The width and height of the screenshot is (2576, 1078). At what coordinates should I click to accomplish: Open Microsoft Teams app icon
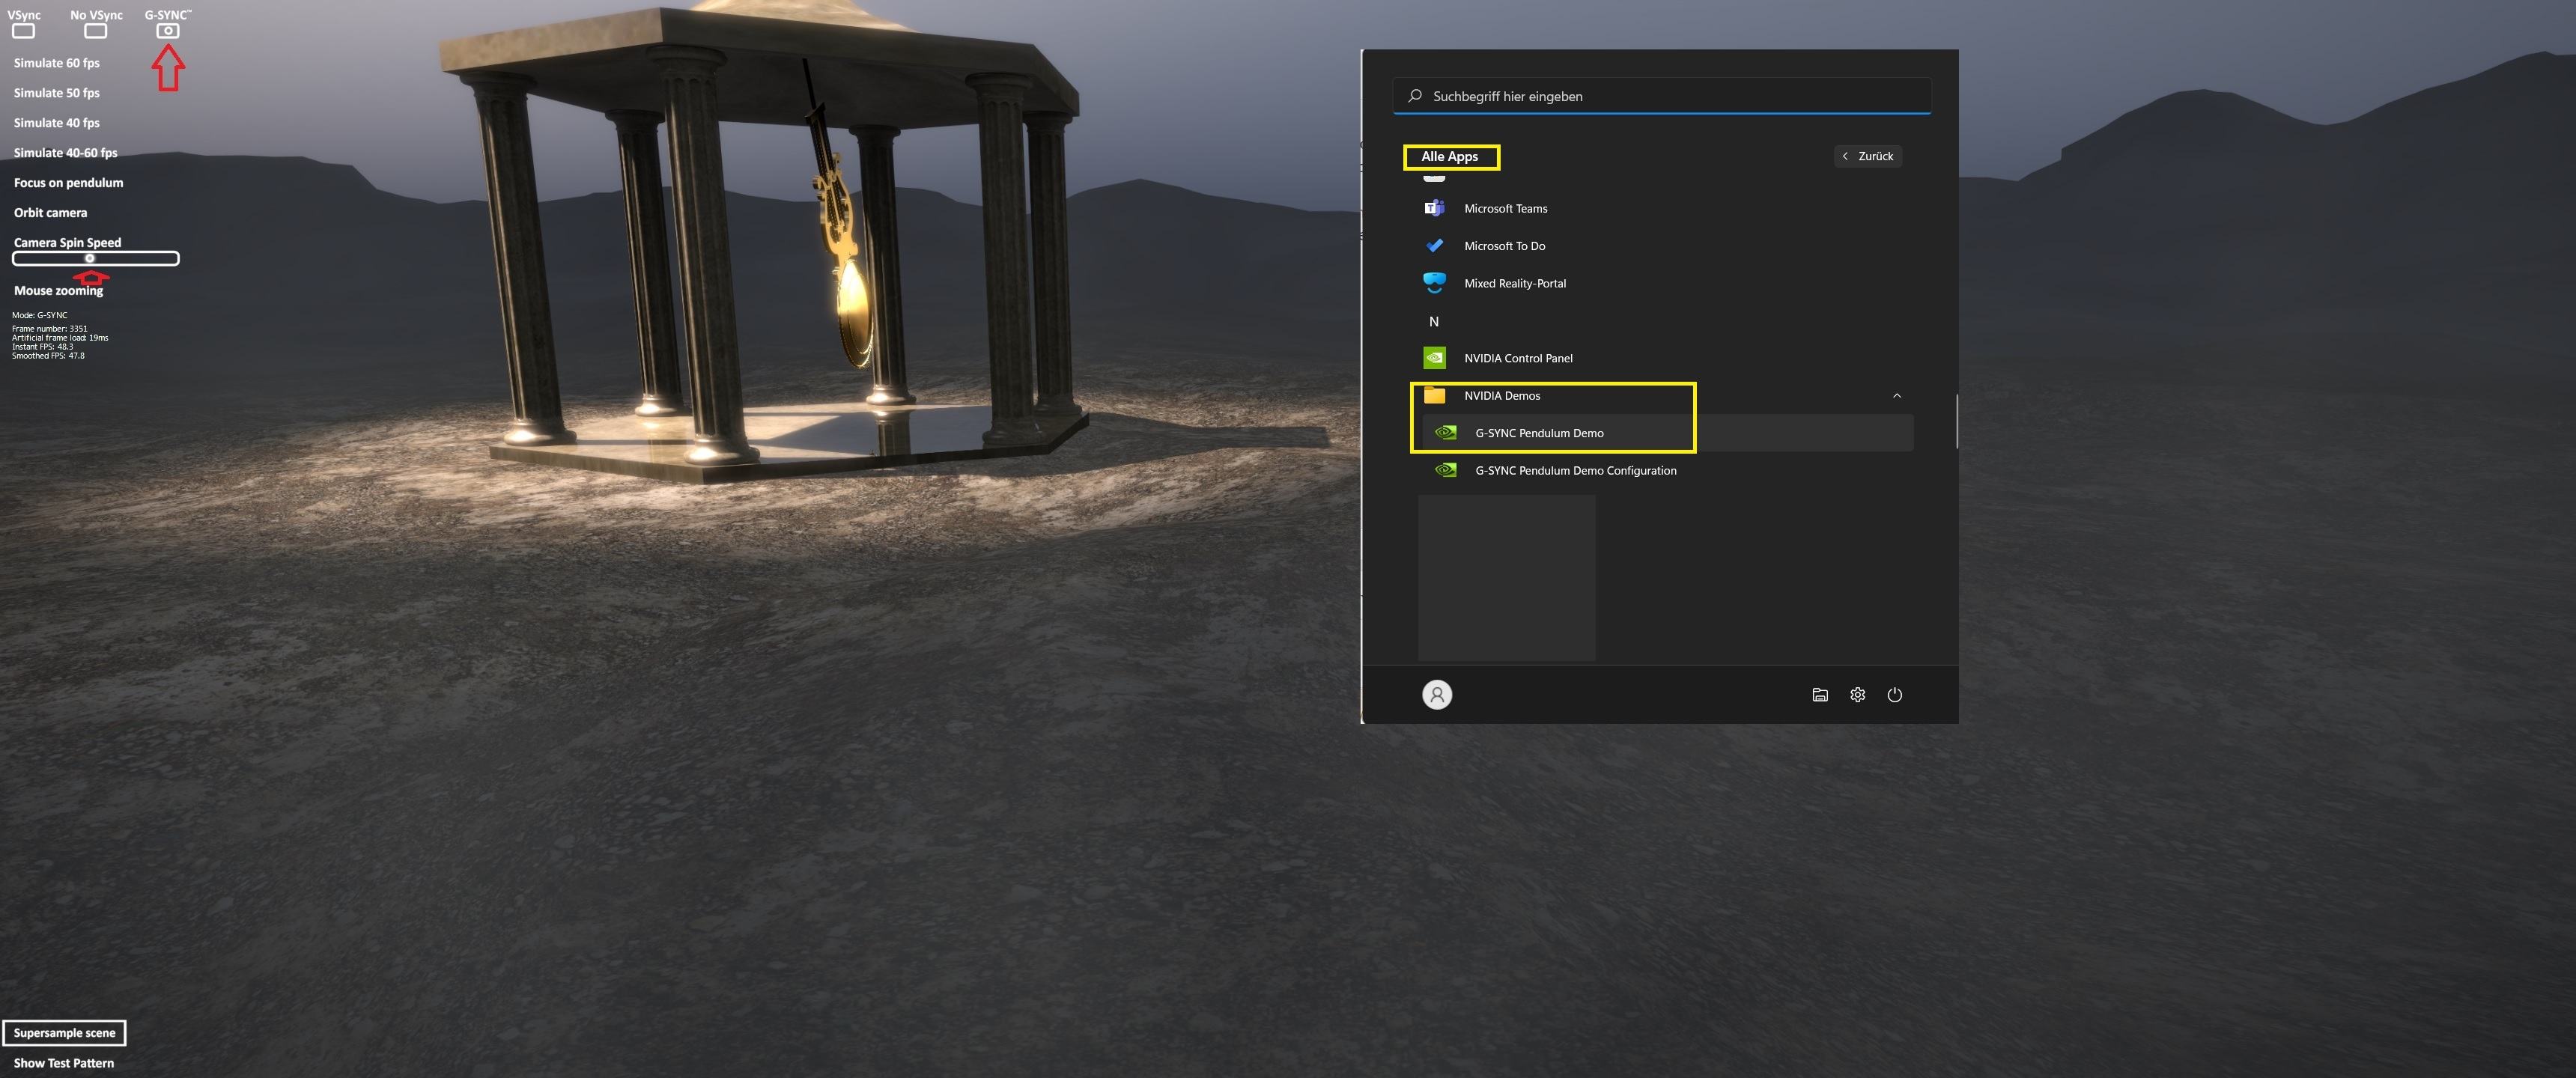pos(1434,208)
